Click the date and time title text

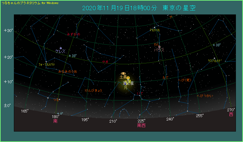[x=139, y=8]
